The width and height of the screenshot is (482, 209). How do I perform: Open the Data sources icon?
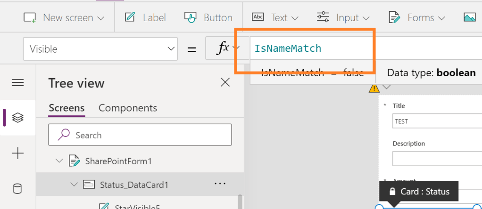[18, 189]
